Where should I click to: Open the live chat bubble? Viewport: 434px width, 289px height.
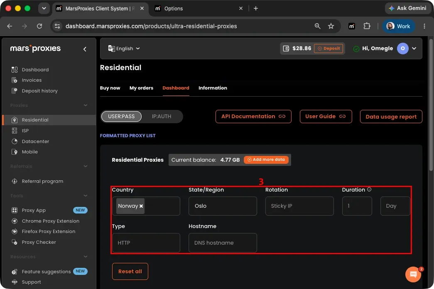pos(413,274)
